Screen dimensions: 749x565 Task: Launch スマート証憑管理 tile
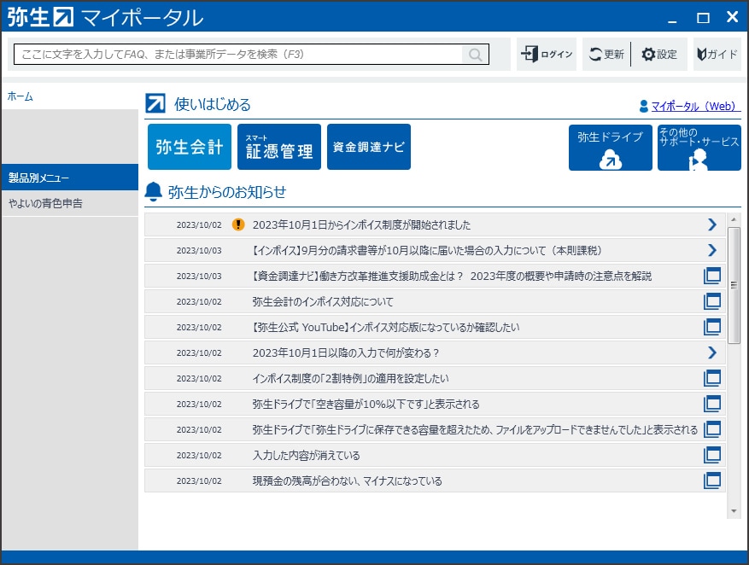(x=279, y=147)
